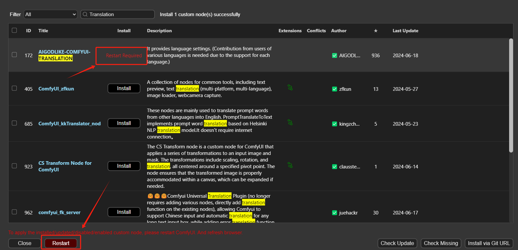Click the green check badge beside juehackr author

pyautogui.click(x=334, y=213)
